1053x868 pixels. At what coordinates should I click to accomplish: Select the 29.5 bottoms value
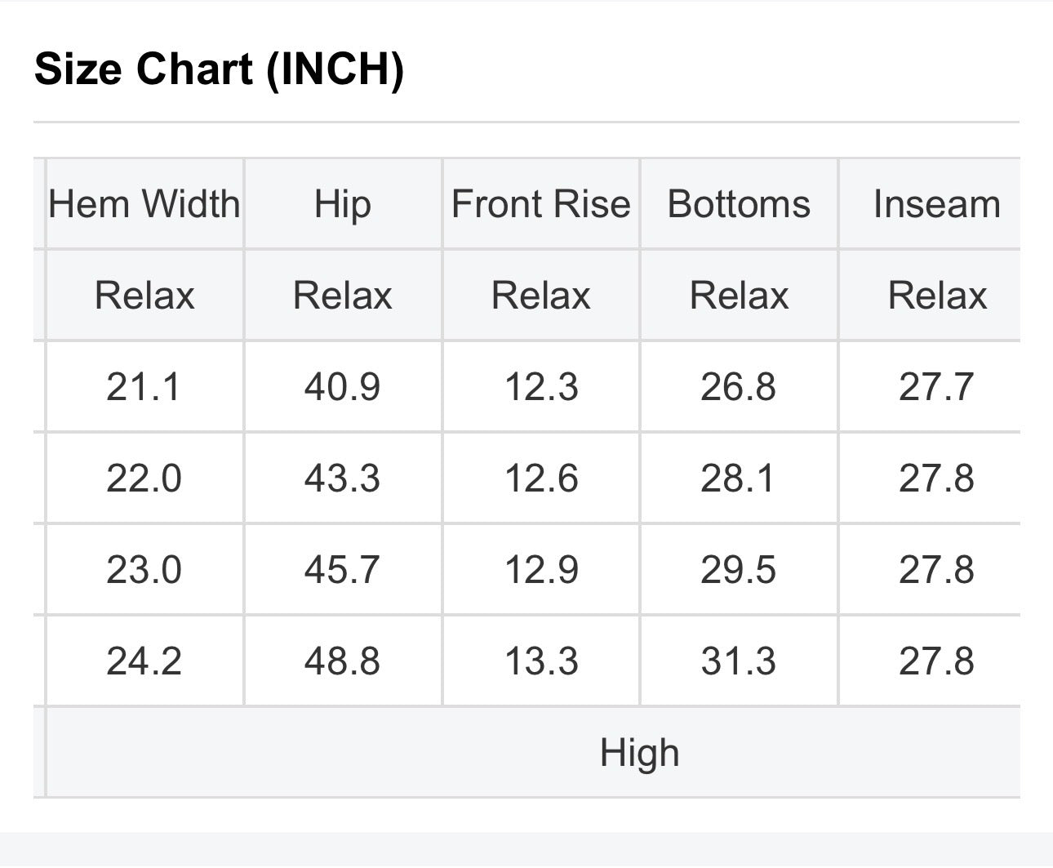pyautogui.click(x=739, y=570)
